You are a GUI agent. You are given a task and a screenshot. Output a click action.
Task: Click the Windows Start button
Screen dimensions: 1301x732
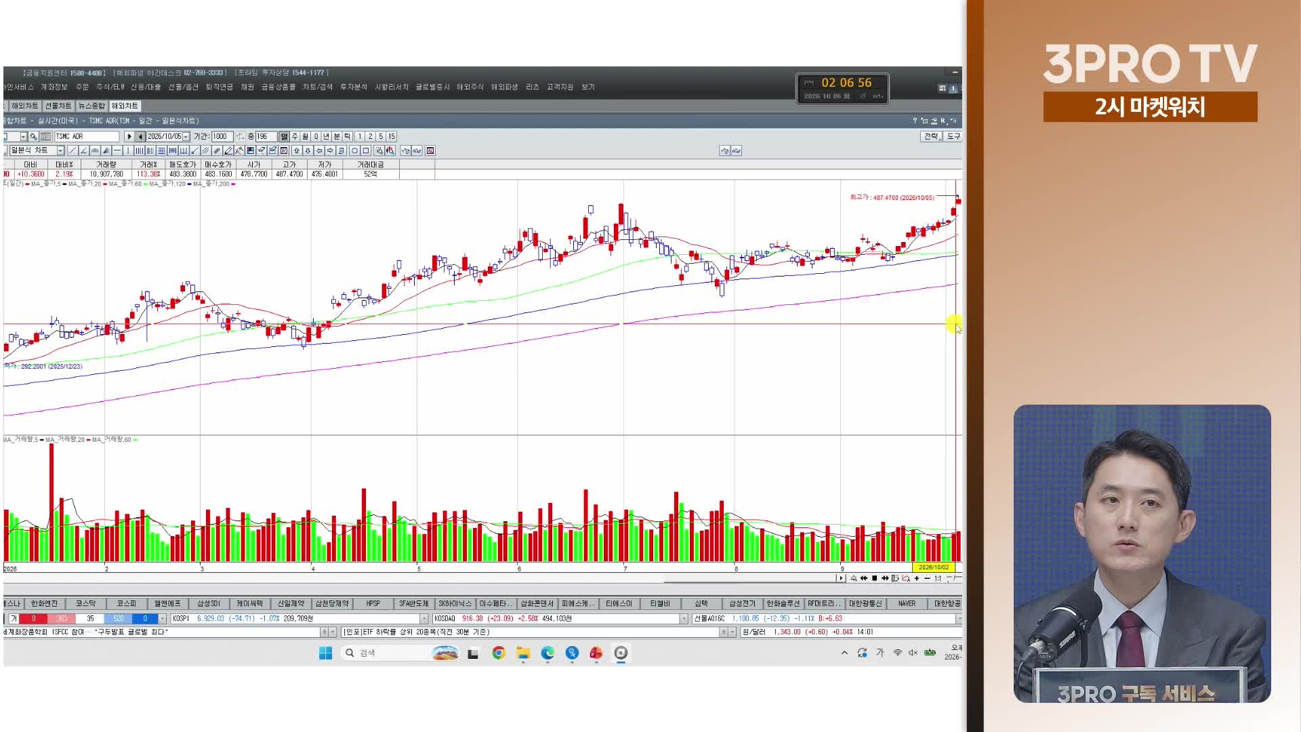[325, 653]
